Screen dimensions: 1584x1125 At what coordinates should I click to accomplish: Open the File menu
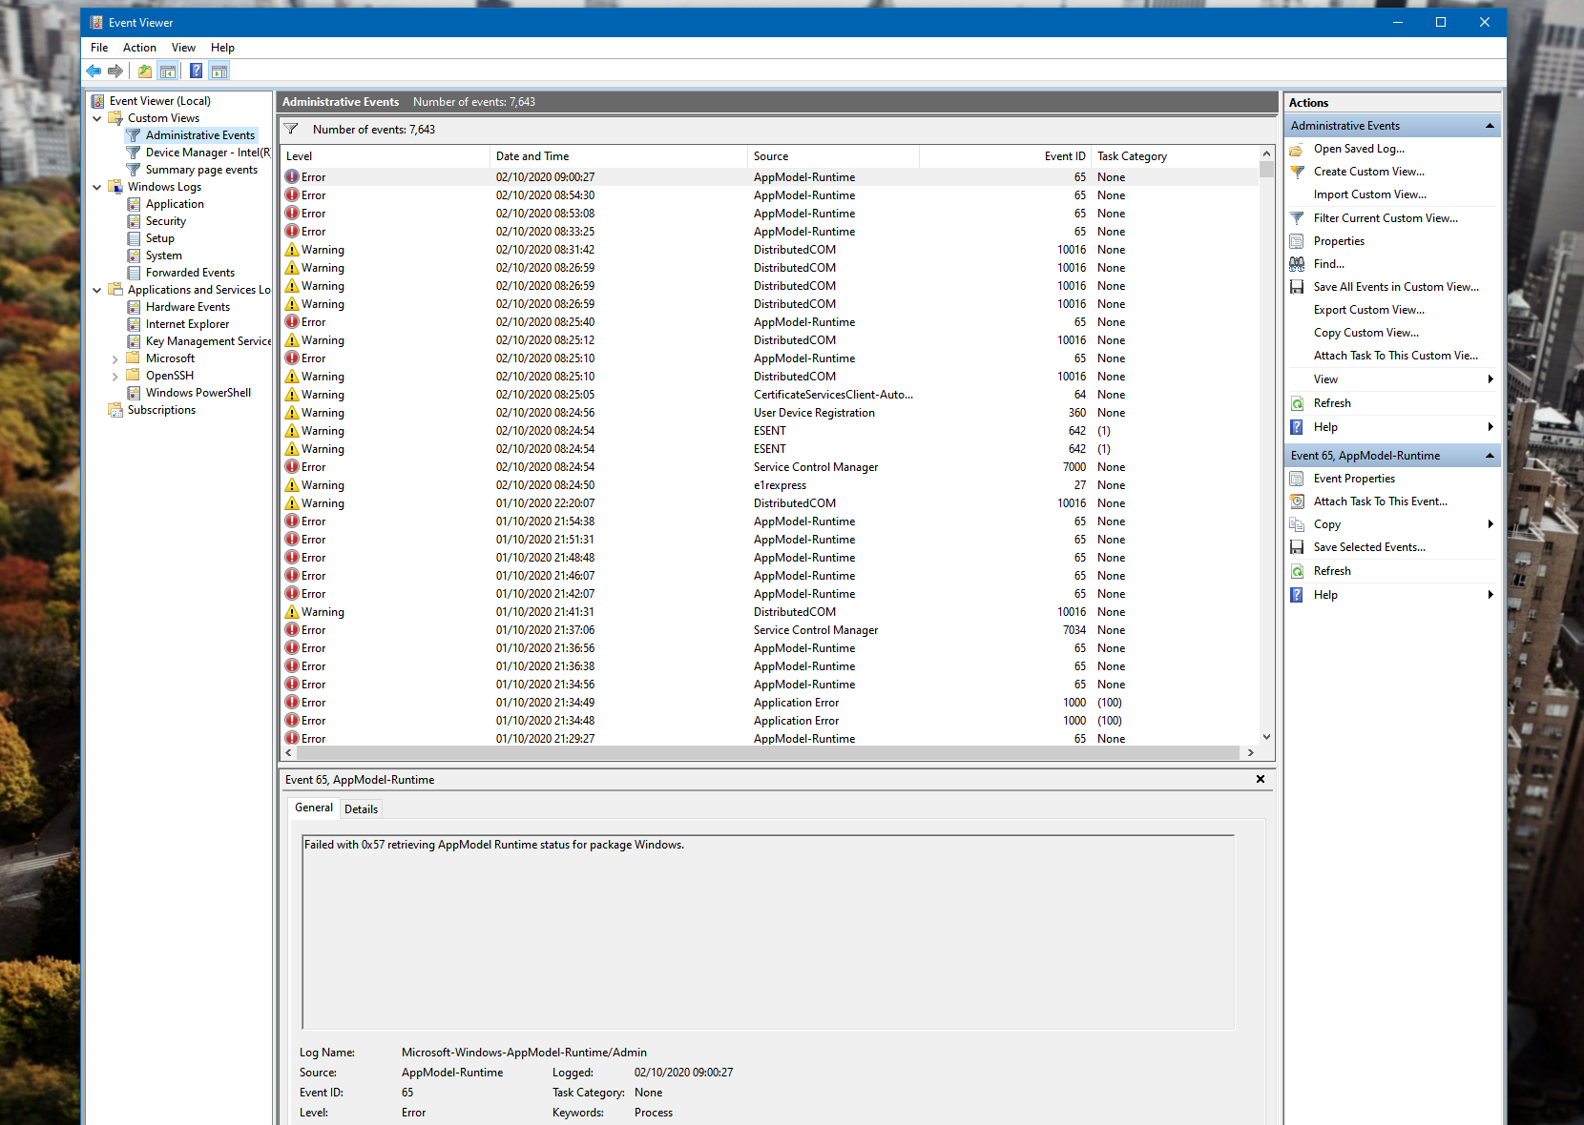[x=99, y=48]
